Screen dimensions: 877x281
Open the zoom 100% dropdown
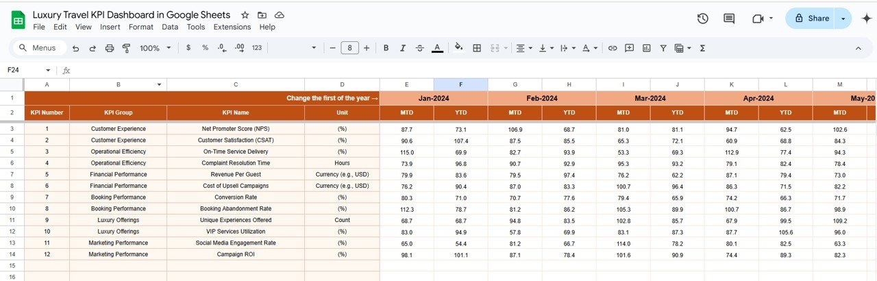pos(154,48)
